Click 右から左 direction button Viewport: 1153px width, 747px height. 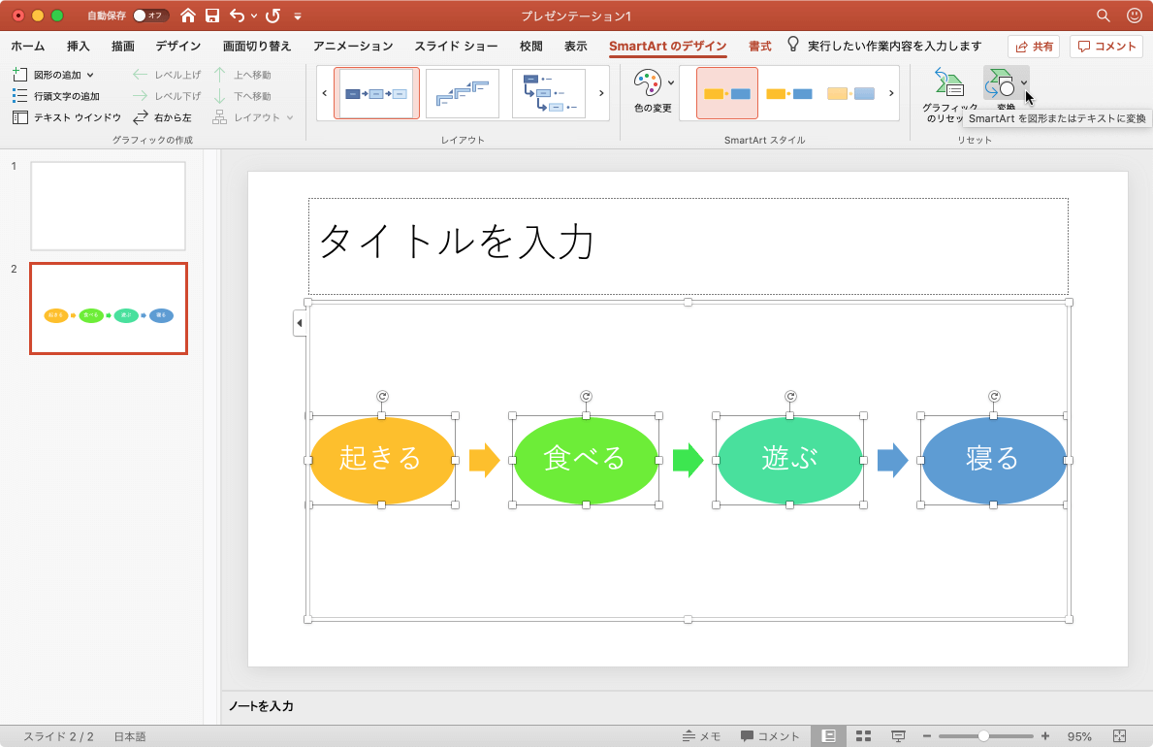[x=163, y=117]
